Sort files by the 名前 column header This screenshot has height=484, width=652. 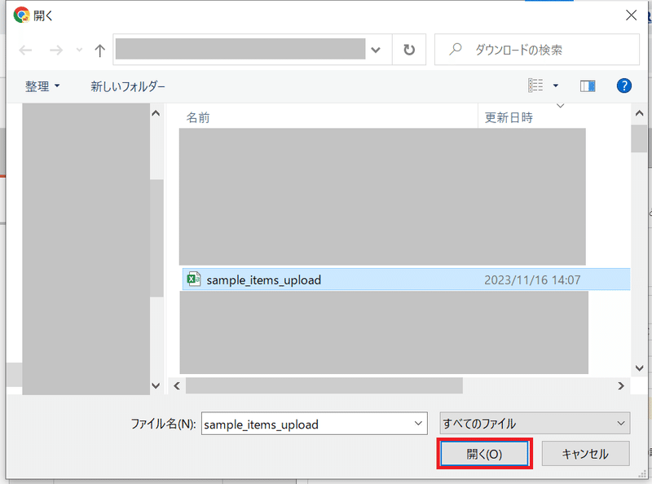coord(198,117)
